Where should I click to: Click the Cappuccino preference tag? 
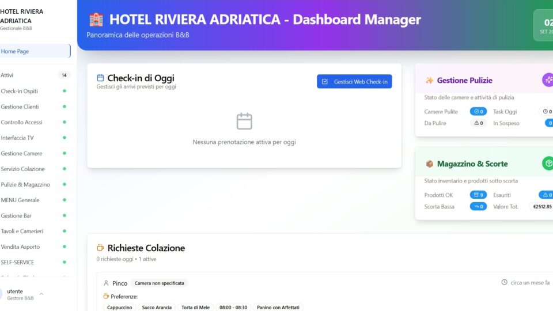(x=120, y=308)
